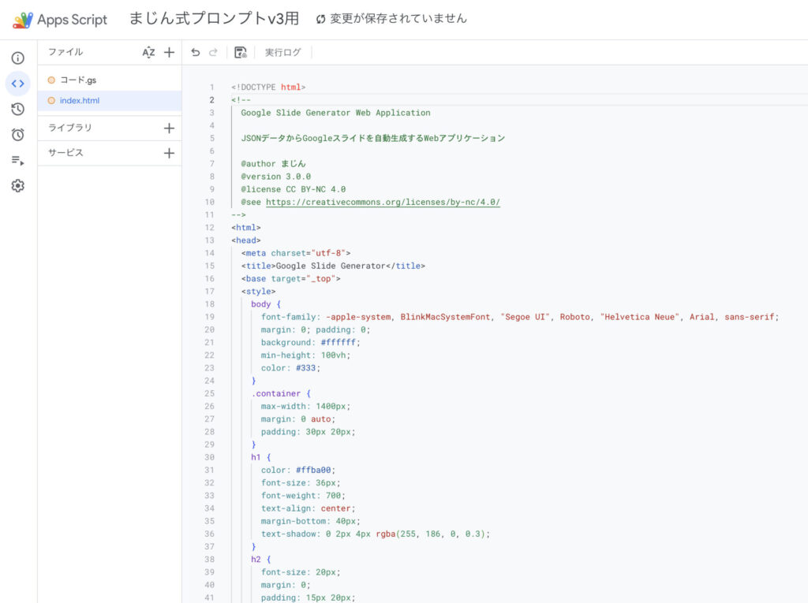Switch to the Editor code view icon
The image size is (808, 603).
point(17,84)
